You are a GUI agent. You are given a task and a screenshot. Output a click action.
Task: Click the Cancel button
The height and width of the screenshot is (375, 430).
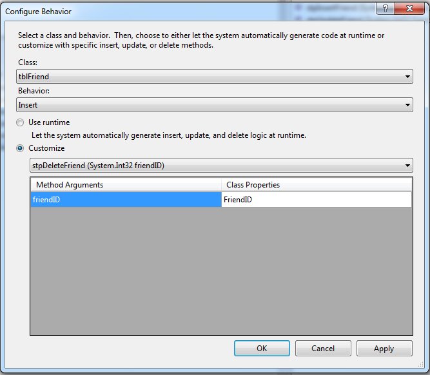click(323, 348)
